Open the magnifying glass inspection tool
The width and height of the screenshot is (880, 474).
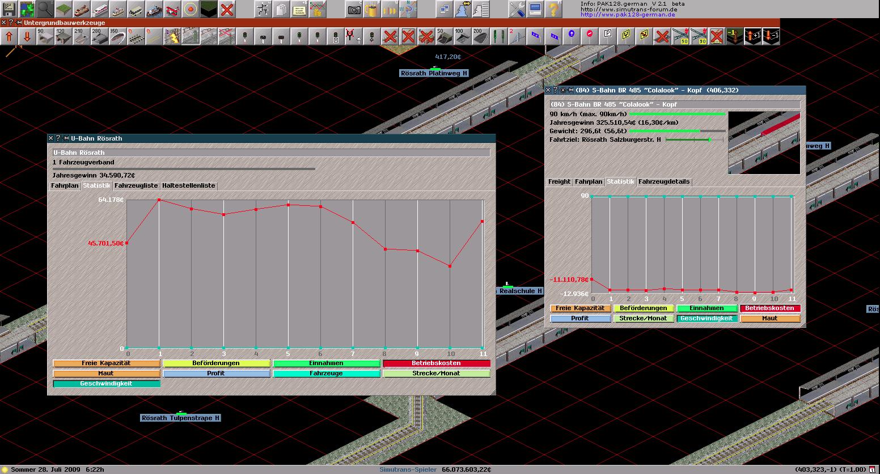(x=45, y=9)
